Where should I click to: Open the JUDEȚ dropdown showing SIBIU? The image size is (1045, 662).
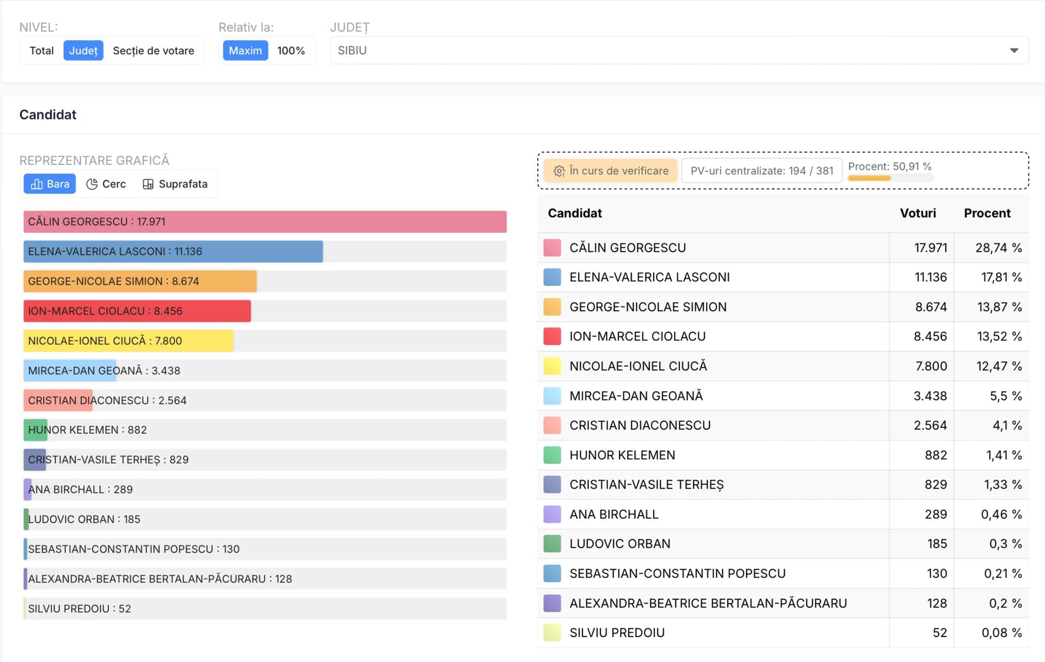click(x=679, y=50)
